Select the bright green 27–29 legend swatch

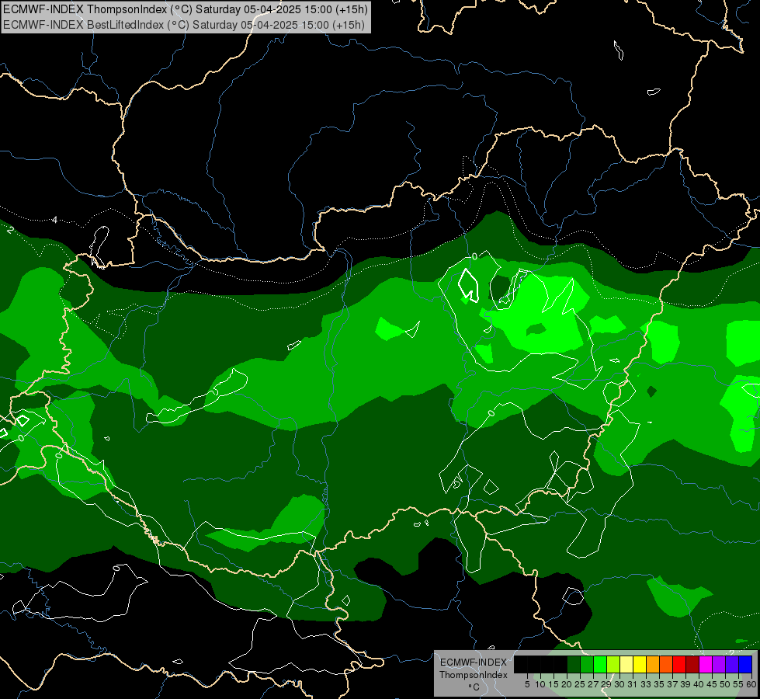(x=600, y=664)
